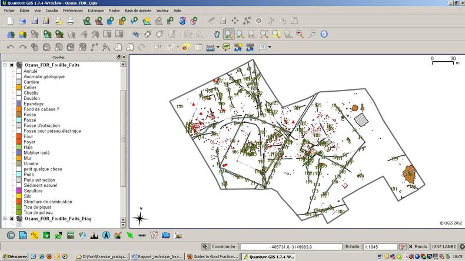Viewport: 465px width, 261px height.
Task: Select the Text Annotation T tool
Action: pyautogui.click(x=263, y=47)
